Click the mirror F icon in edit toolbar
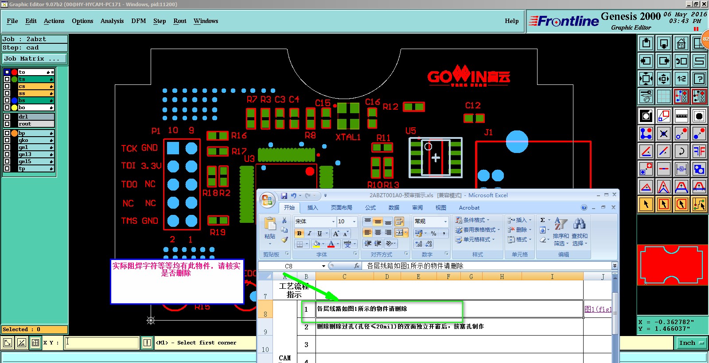Screen dimensions: 709x363 coord(699,151)
